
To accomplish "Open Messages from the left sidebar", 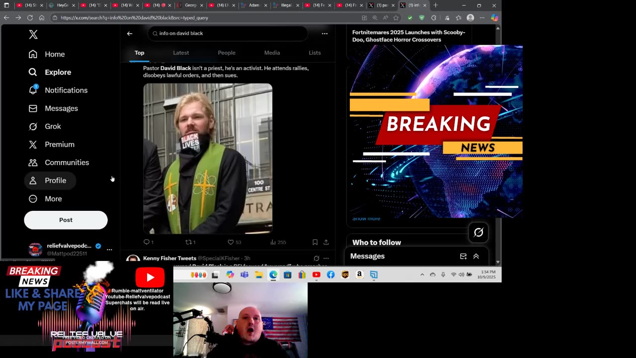I will pos(53,108).
